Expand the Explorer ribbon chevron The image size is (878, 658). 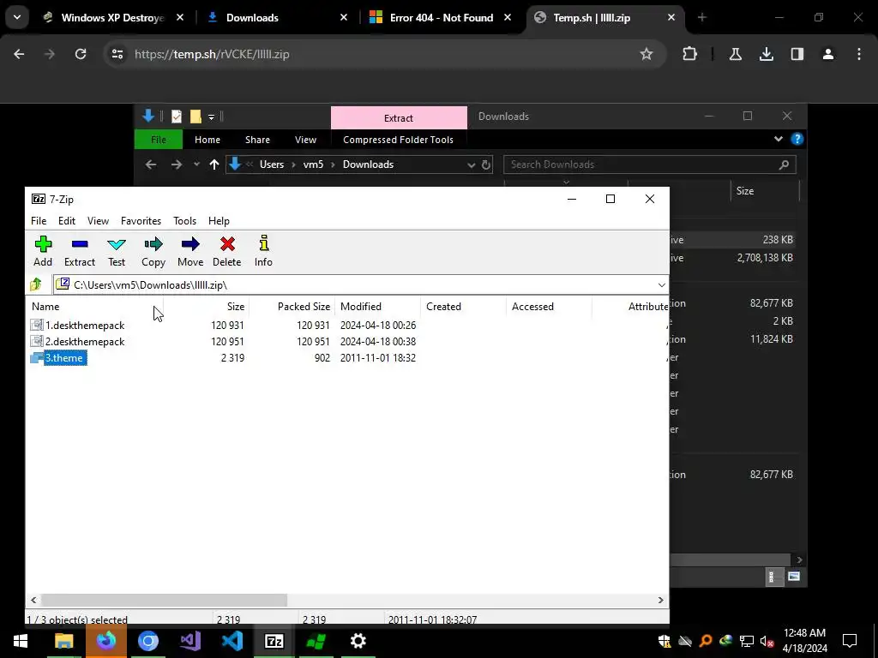(779, 139)
